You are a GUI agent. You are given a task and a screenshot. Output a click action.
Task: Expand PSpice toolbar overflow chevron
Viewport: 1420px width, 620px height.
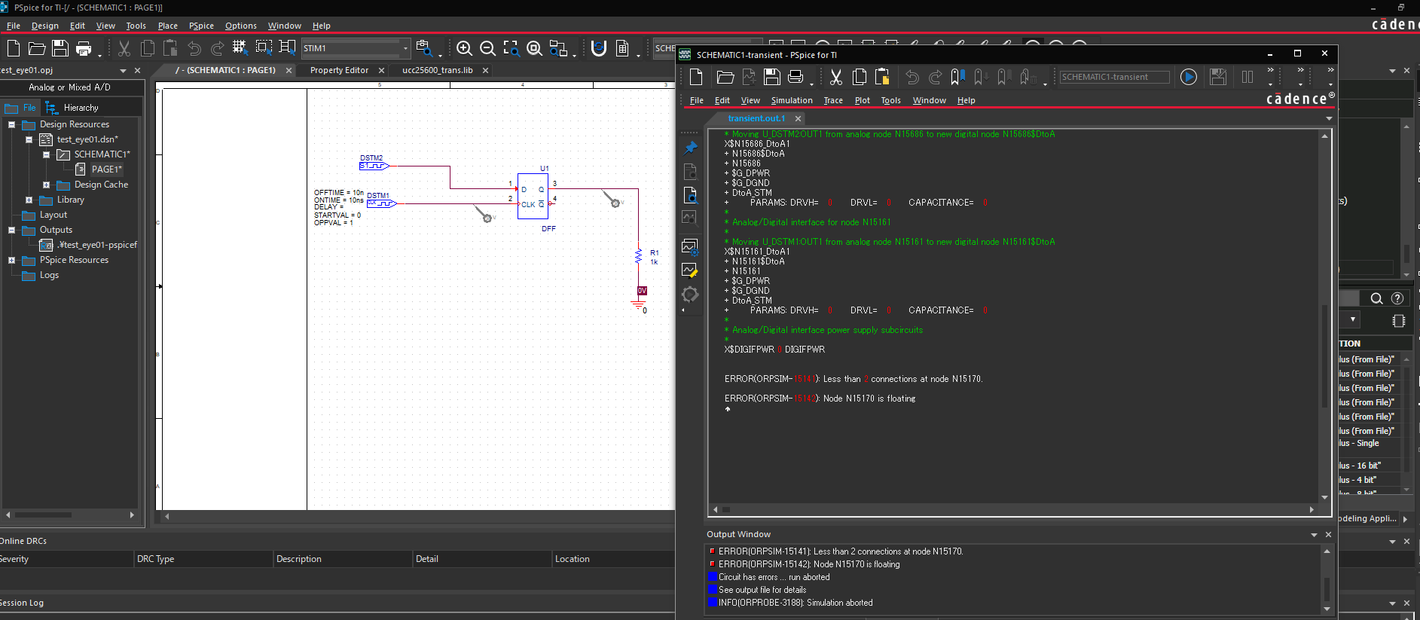[x=1271, y=71]
